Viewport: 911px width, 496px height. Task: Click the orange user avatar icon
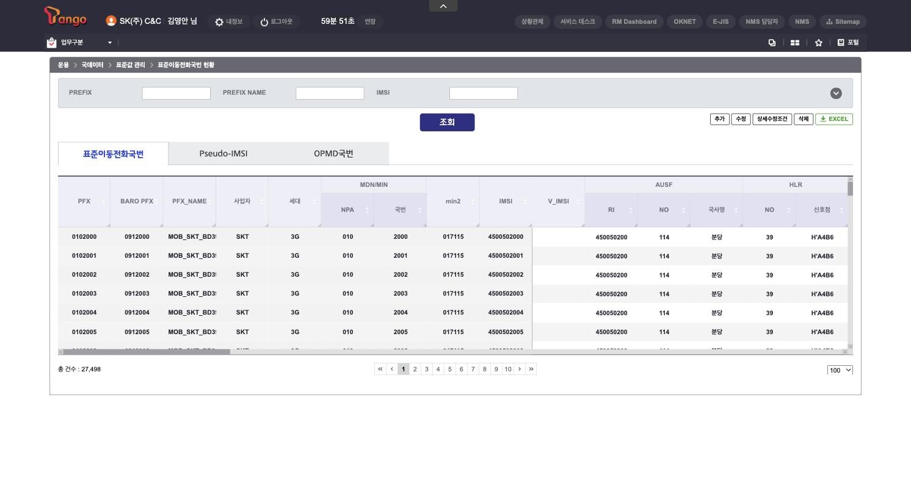pyautogui.click(x=111, y=21)
